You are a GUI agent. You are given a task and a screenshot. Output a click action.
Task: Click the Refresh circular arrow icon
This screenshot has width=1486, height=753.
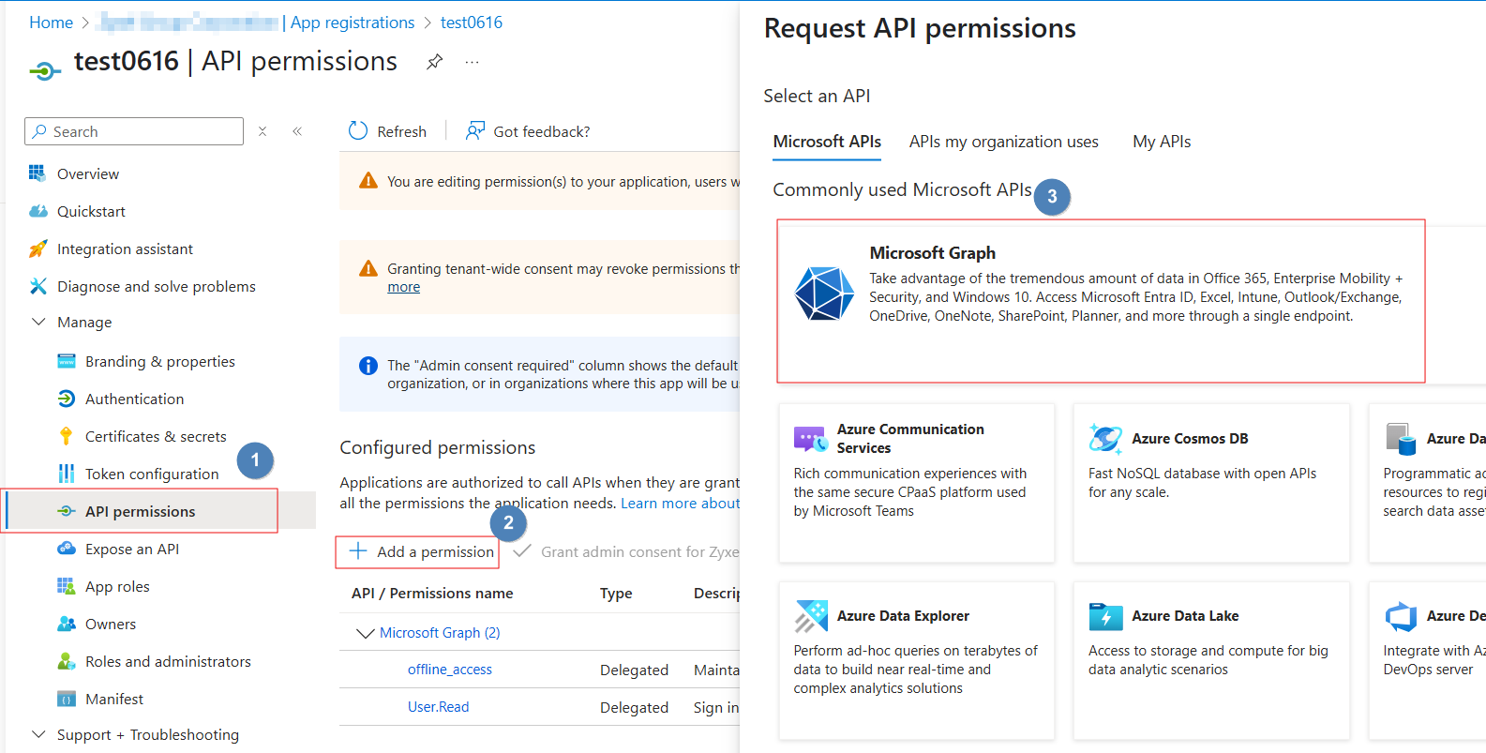click(x=358, y=130)
